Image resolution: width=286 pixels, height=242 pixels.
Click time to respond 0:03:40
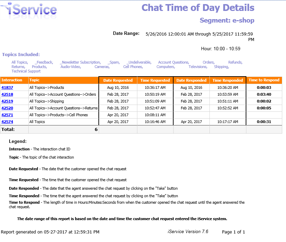pos(264,95)
